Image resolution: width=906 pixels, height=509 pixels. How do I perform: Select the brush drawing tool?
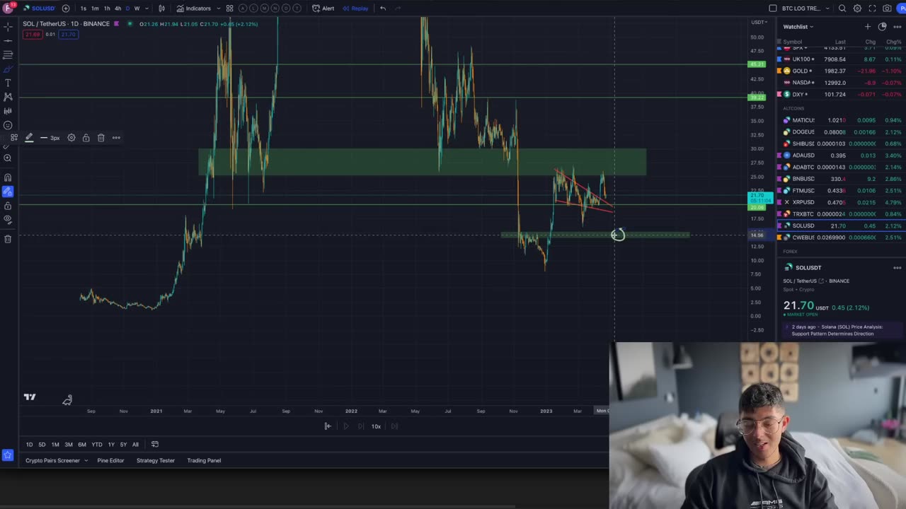tap(8, 69)
